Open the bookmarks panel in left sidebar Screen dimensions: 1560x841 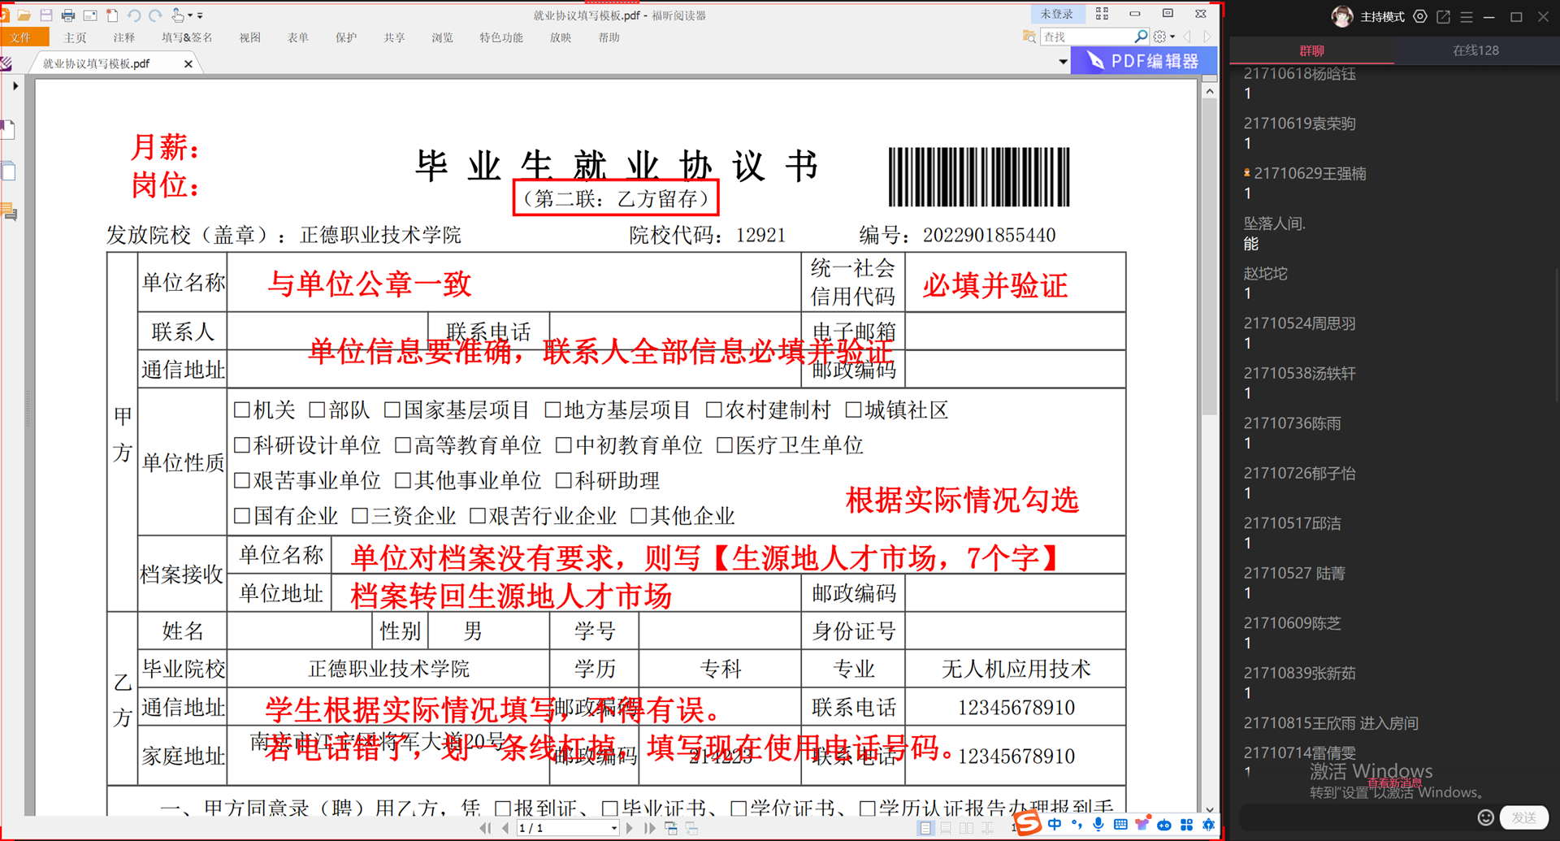[8, 129]
